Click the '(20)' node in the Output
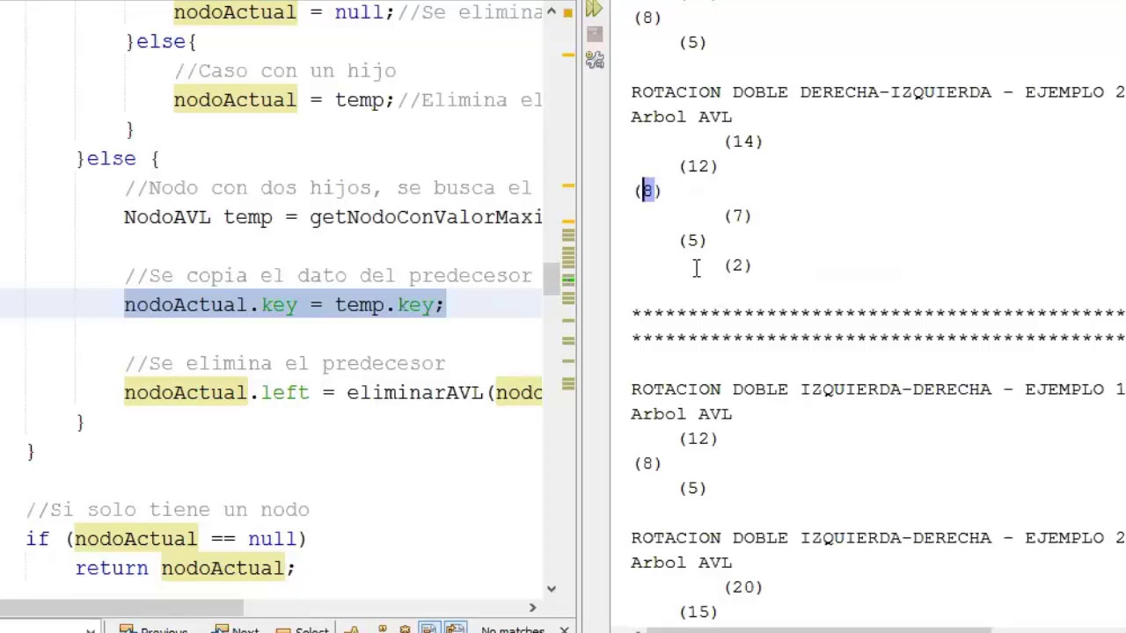Viewport: 1126px width, 633px height. click(x=743, y=587)
